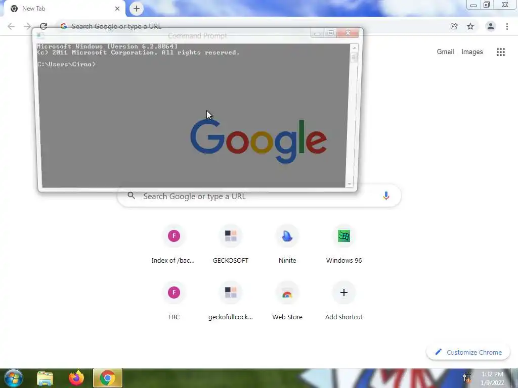Click Command Prompt scrollbar down arrow

[349, 184]
